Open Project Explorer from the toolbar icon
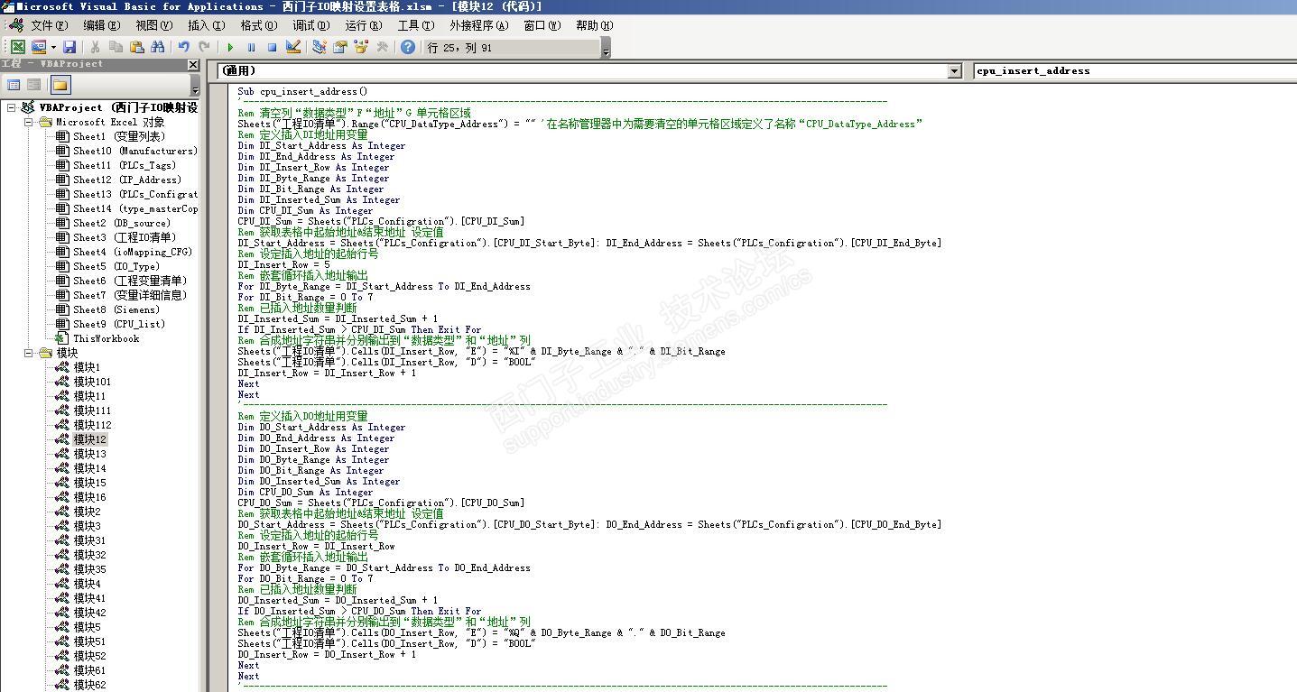Viewport: 1297px width, 692px height. pos(319,47)
